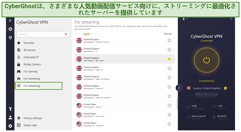Favorite the Sling TV server
Image resolution: width=241 pixels, height=132 pixels.
[x=169, y=105]
